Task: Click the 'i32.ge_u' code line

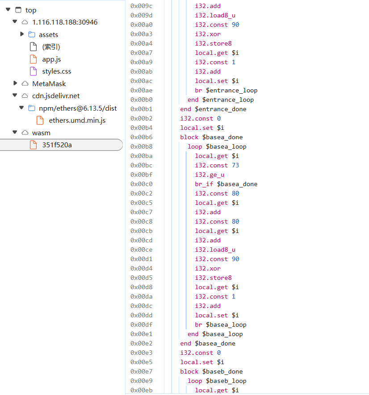Action: click(x=210, y=175)
